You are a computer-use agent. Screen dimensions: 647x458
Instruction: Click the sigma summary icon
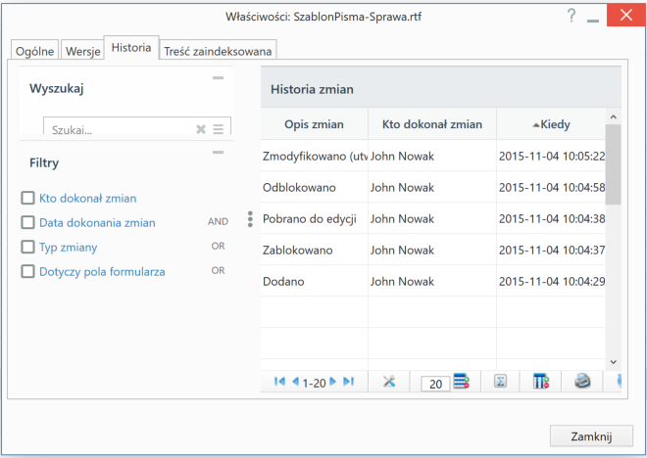pyautogui.click(x=499, y=382)
